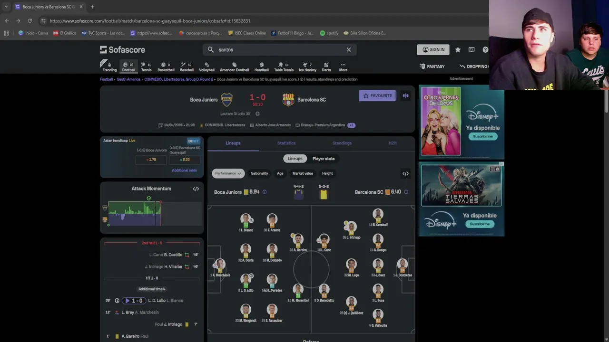609x342 pixels.
Task: Click the South America breadcrumb link
Action: [128, 79]
